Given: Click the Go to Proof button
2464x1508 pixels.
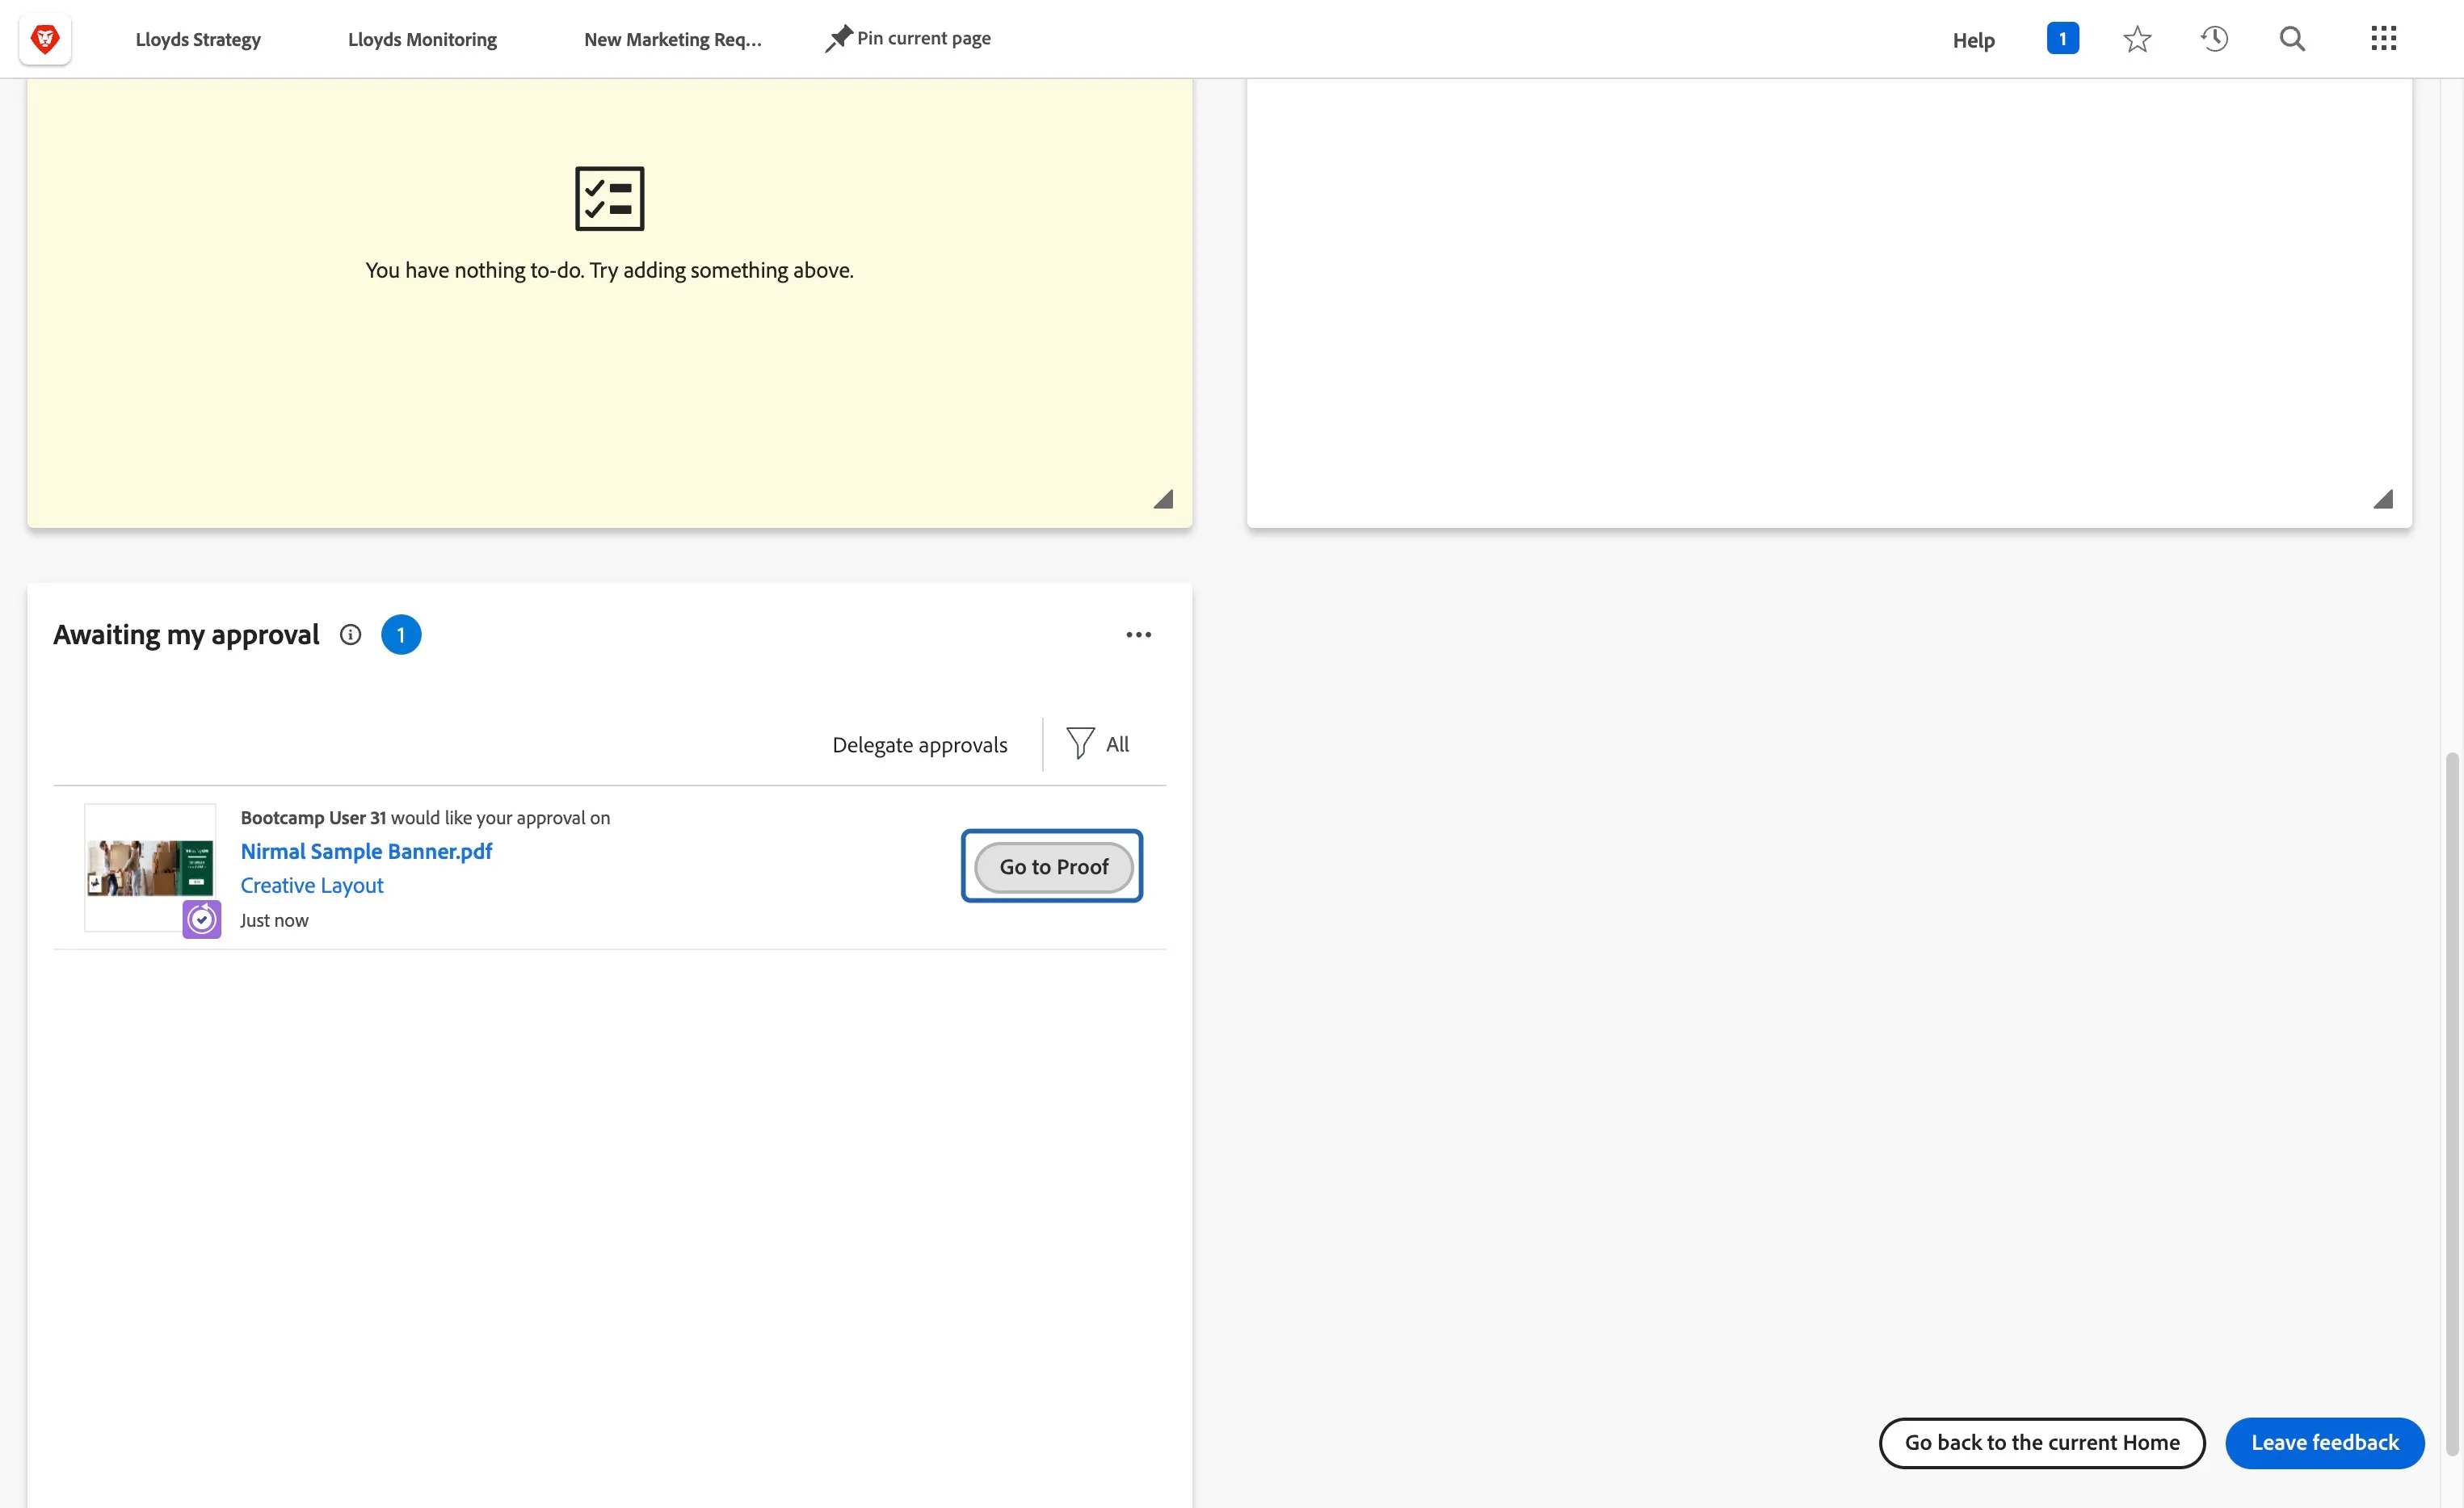Looking at the screenshot, I should click(1053, 866).
